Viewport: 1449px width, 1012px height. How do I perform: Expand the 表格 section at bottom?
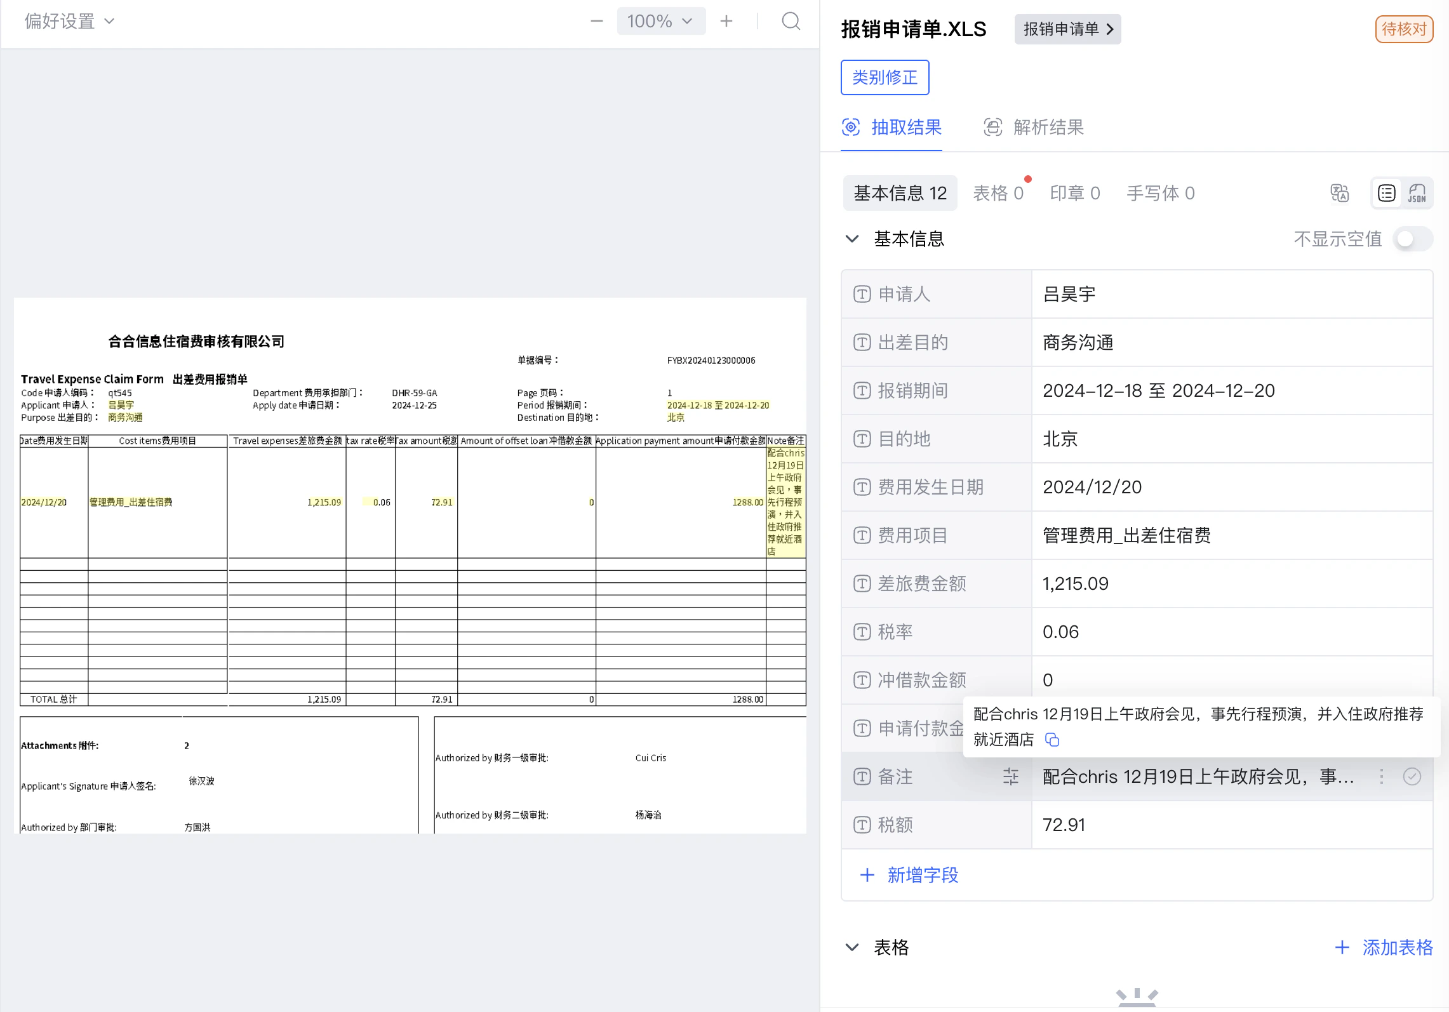(852, 947)
